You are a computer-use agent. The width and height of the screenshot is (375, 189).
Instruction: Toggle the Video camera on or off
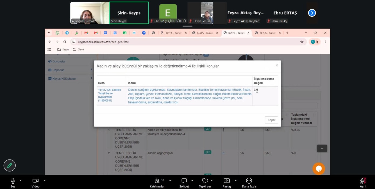point(35,183)
